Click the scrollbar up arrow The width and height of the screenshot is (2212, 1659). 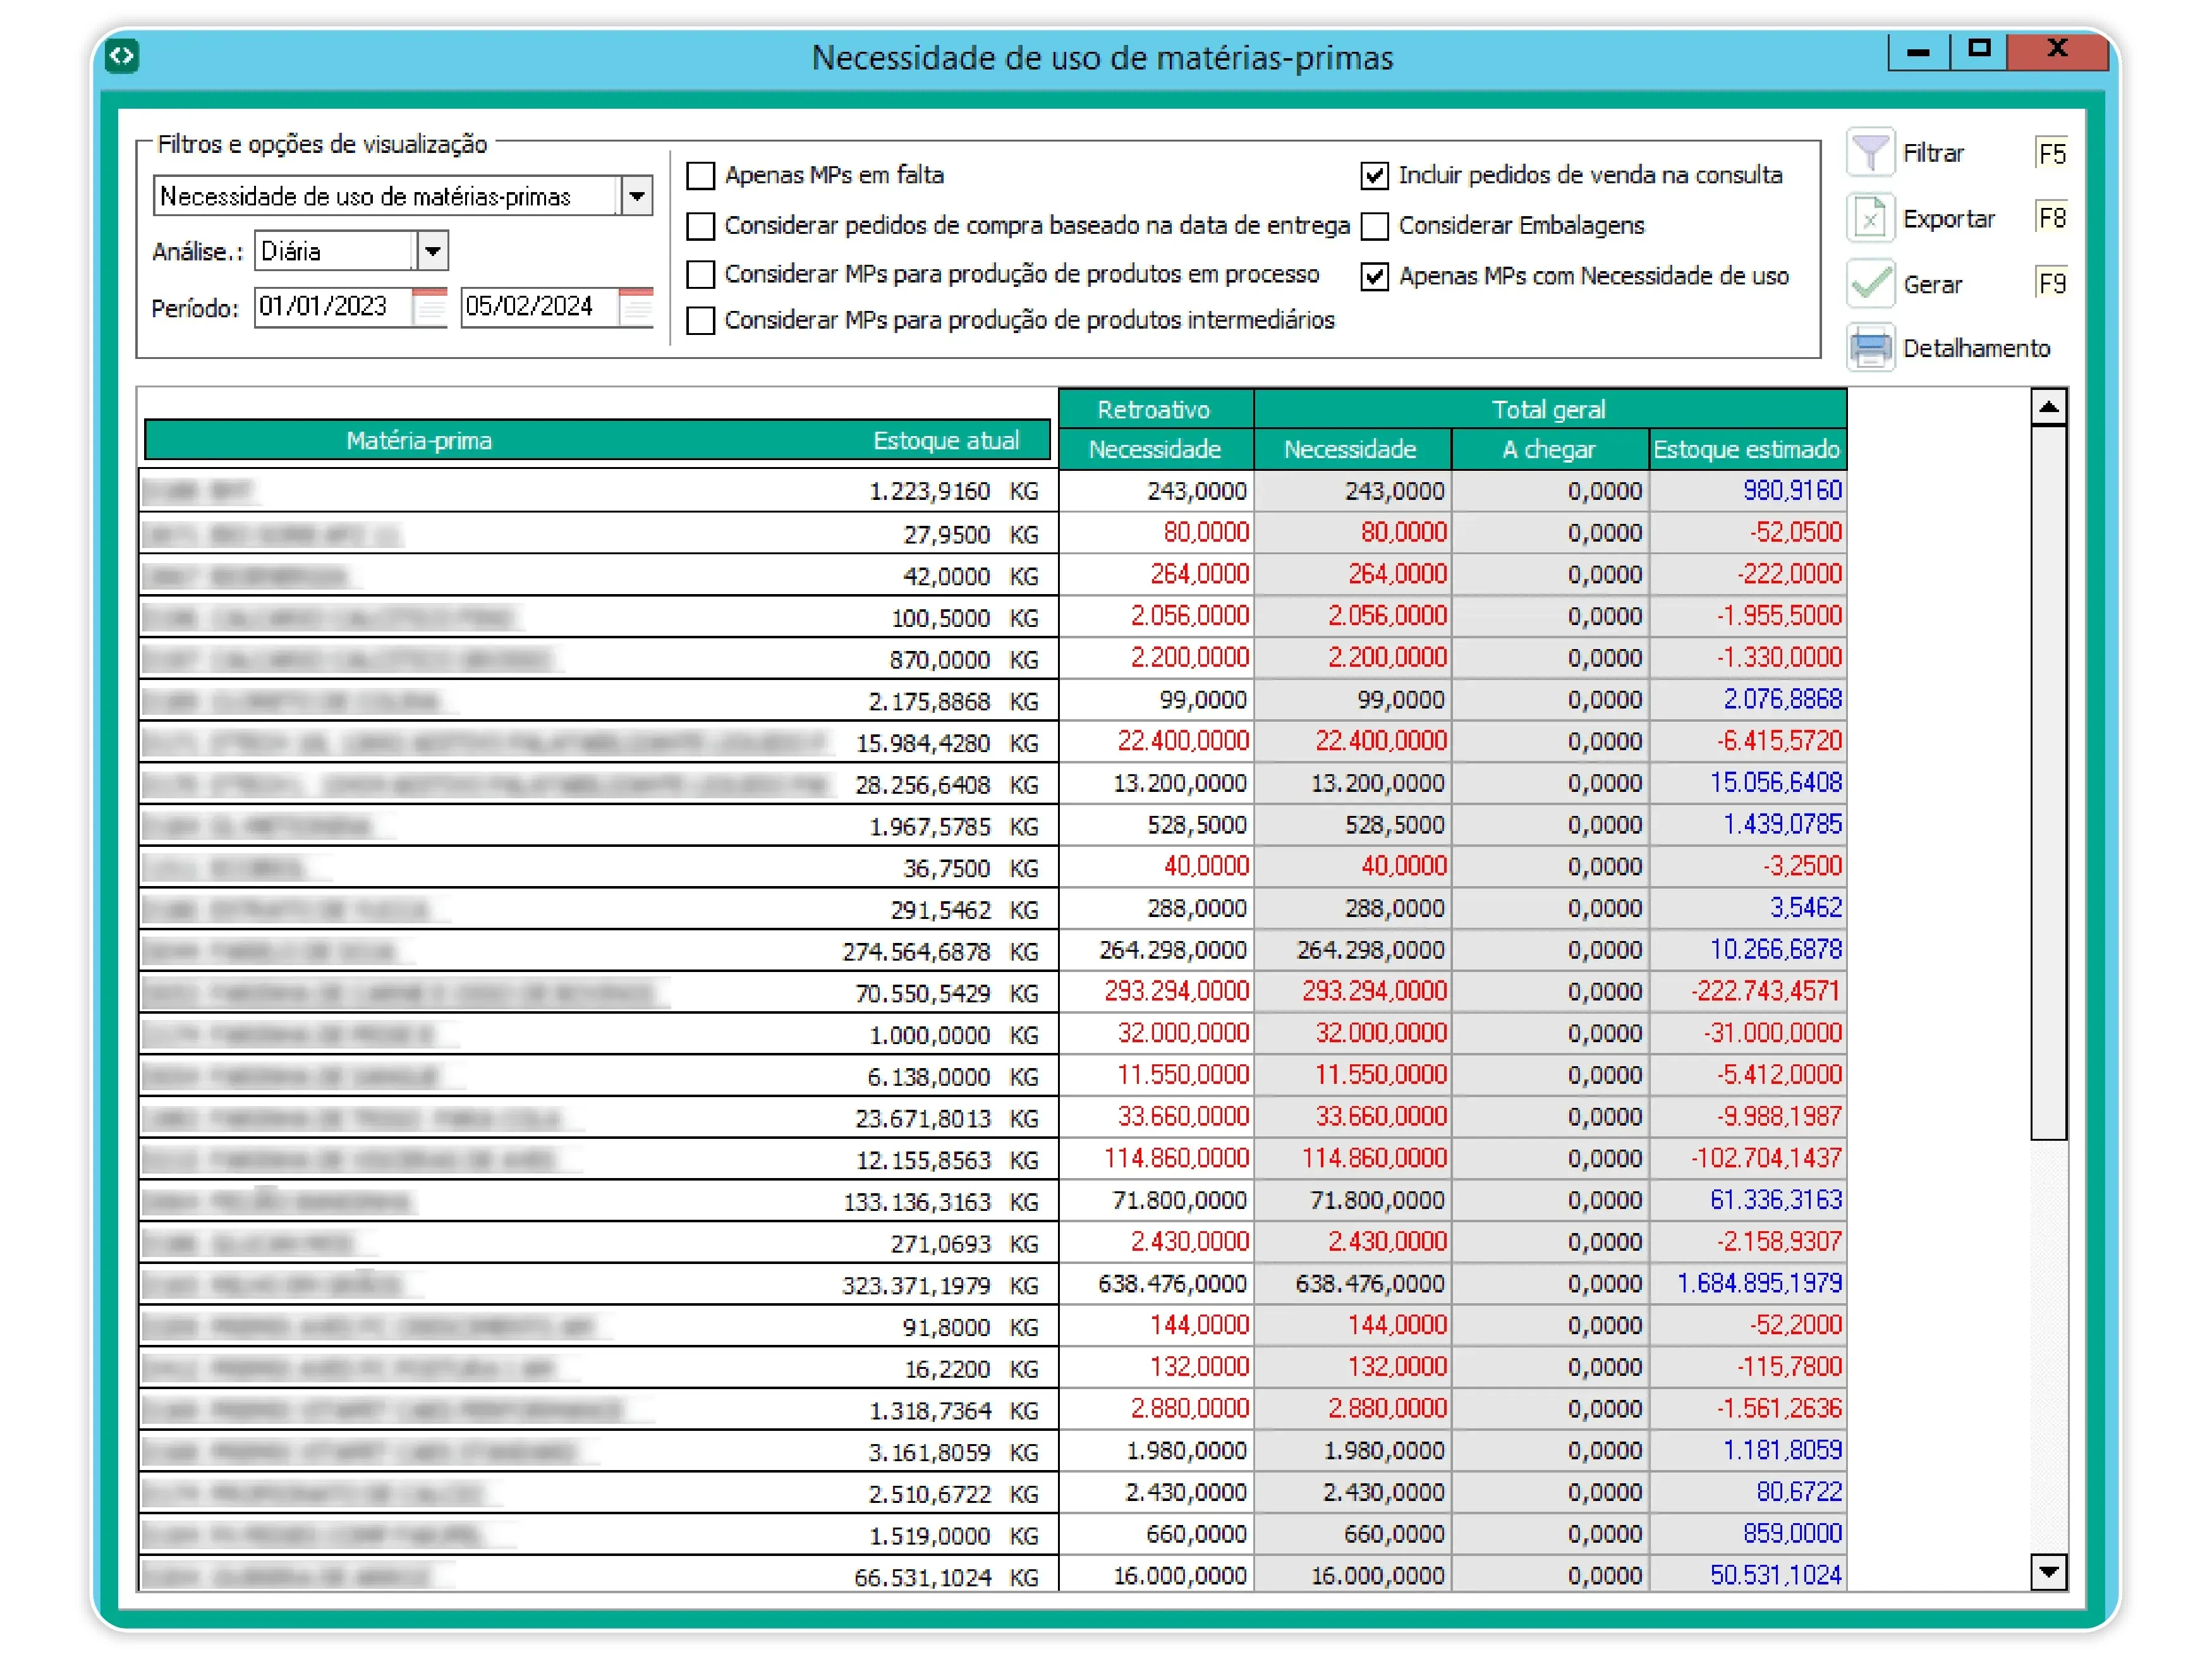tap(2049, 407)
